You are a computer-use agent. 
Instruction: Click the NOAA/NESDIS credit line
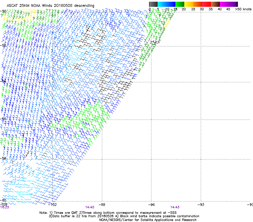148,220
